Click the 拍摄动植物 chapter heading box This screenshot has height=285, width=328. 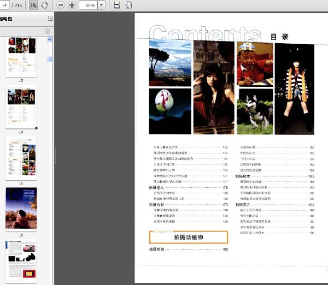click(x=189, y=237)
